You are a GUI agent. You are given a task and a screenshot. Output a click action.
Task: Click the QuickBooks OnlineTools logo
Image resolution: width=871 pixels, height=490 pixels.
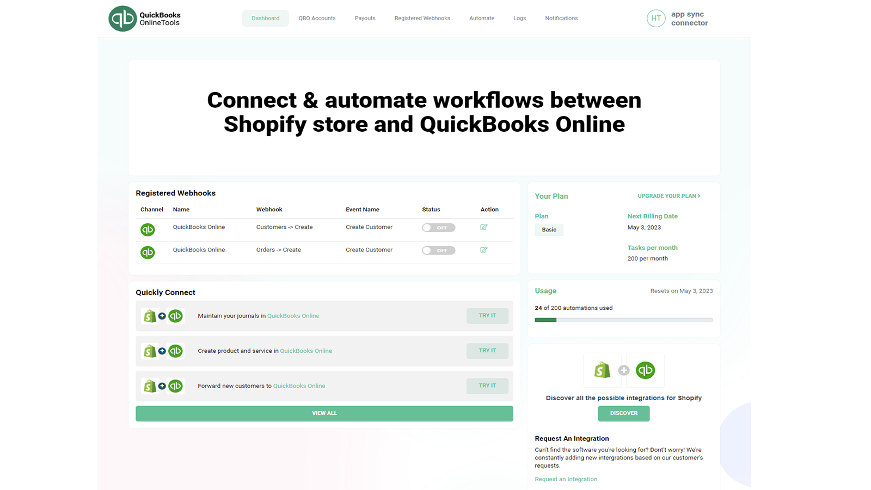pos(144,19)
